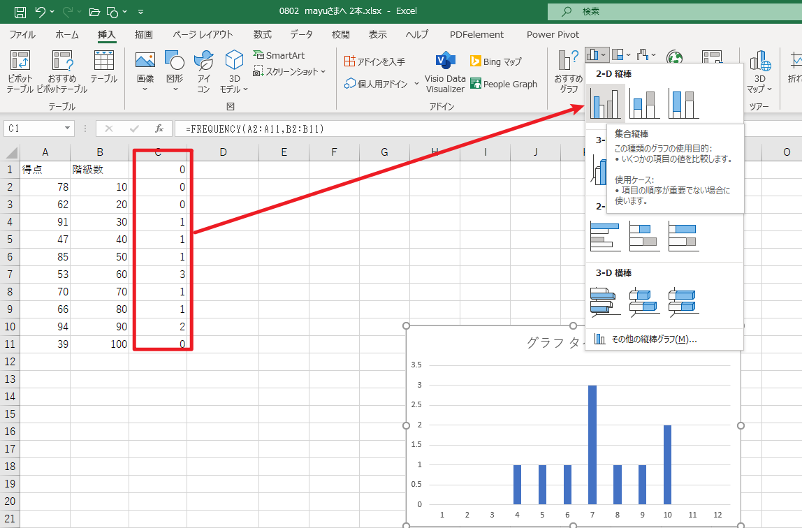Click the Bing Maps add-in
Viewport: 802px width, 528px height.
[x=496, y=61]
